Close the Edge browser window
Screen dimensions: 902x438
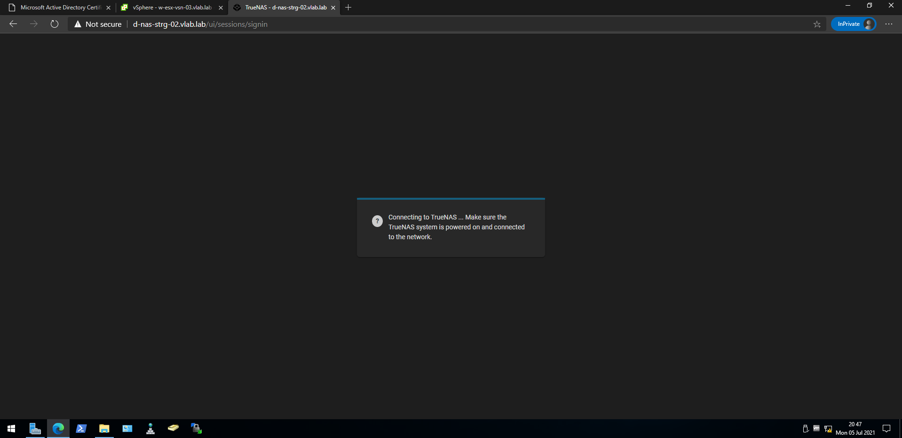point(891,6)
